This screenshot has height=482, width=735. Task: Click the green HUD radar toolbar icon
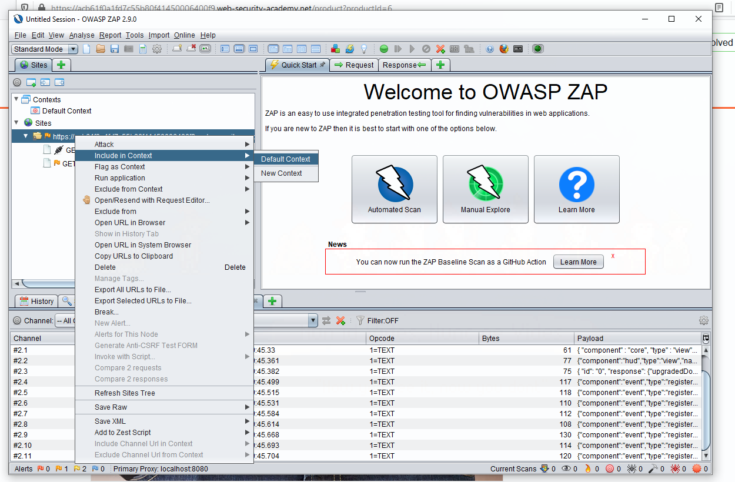(537, 49)
